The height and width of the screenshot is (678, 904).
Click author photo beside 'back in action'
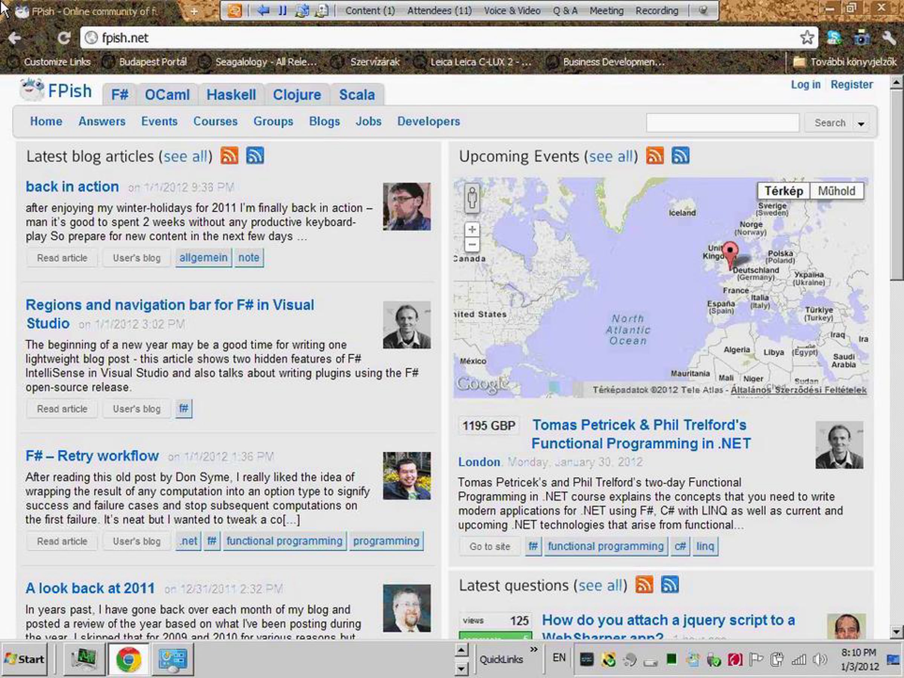[x=407, y=206]
